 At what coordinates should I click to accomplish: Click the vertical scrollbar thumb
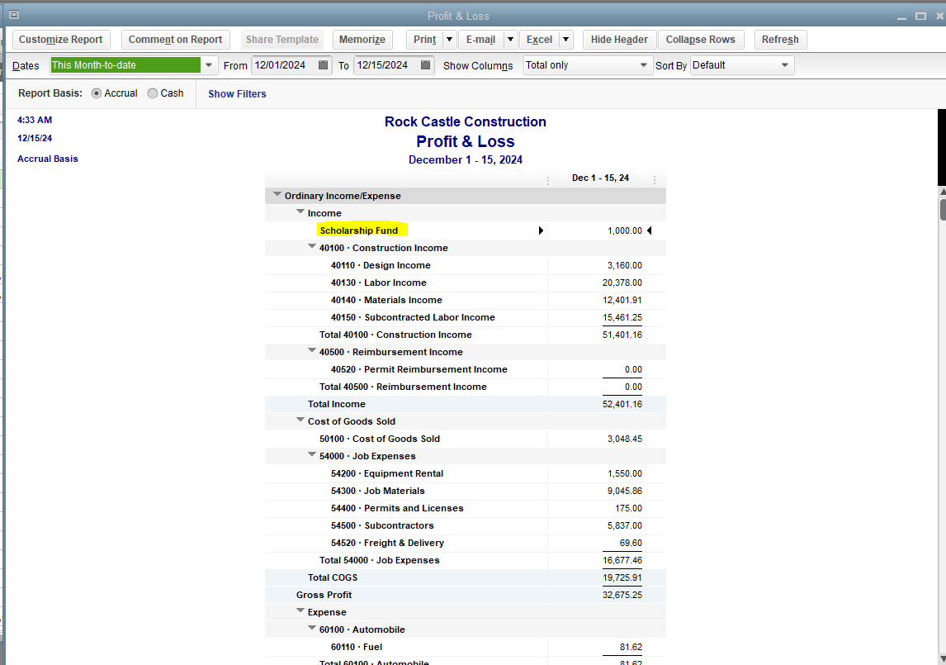click(943, 209)
